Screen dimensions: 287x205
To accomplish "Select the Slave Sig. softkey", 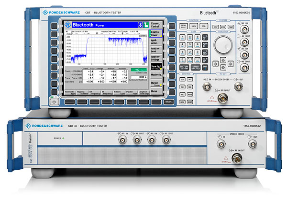I will click(156, 67).
